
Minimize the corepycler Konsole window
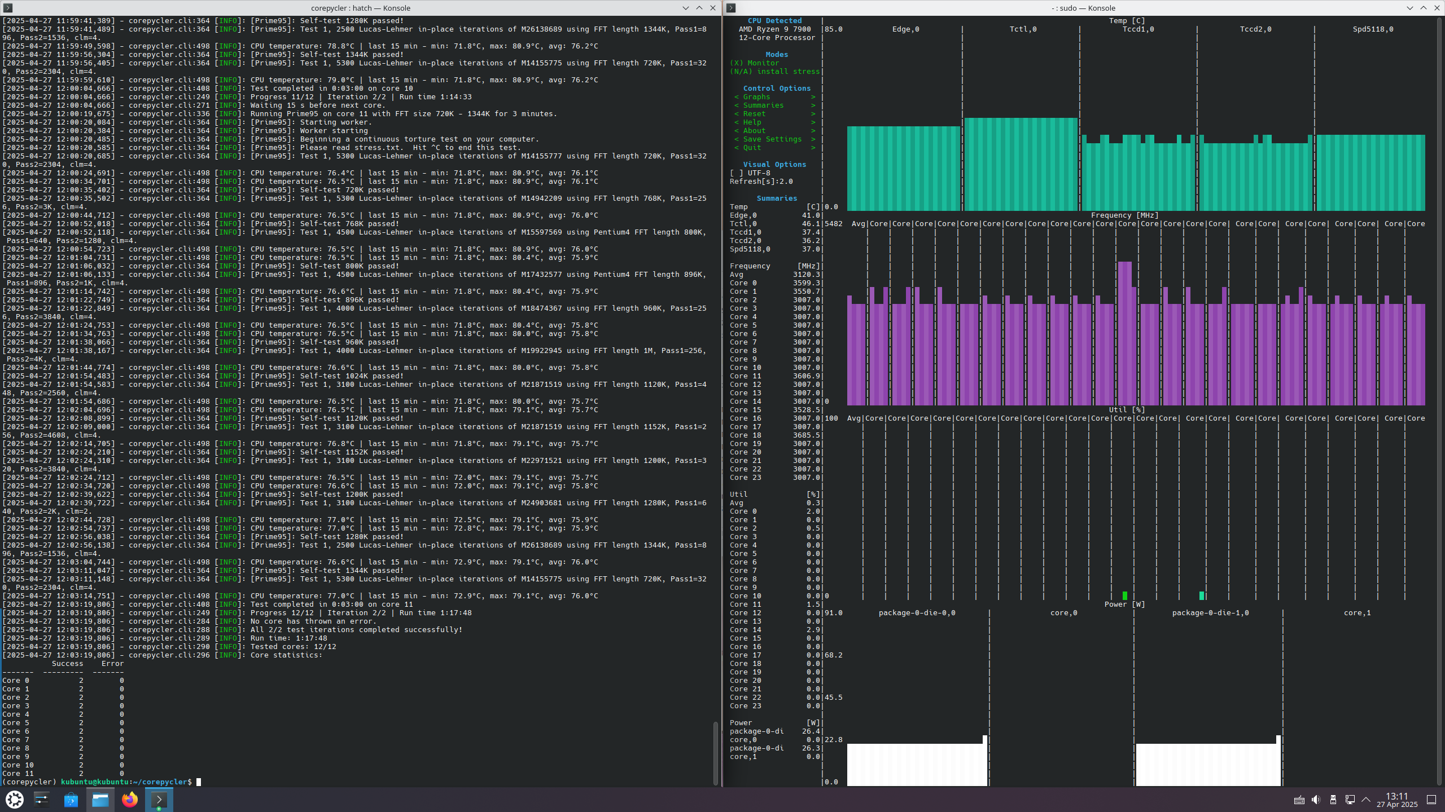[x=685, y=8]
